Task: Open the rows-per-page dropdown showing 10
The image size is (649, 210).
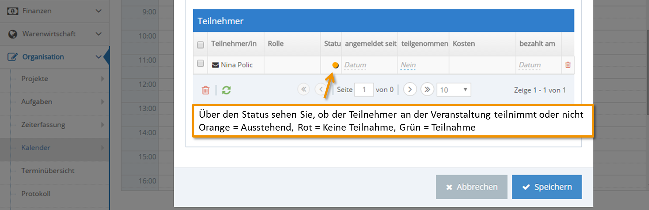Action: [454, 90]
